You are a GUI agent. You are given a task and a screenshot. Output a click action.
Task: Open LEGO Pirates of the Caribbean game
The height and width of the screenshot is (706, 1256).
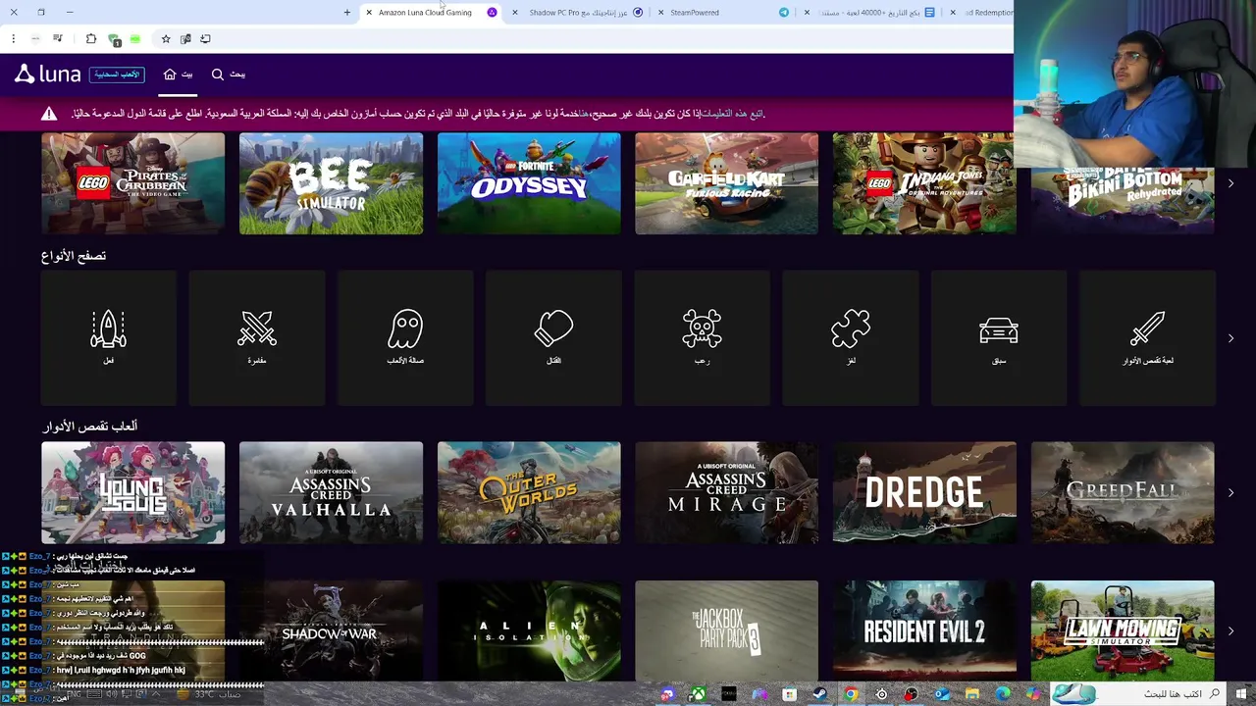click(x=133, y=183)
